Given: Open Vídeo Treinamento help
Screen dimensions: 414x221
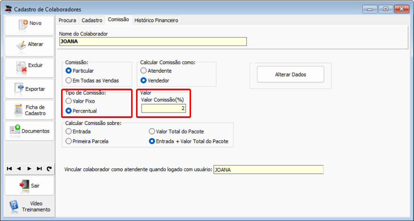Looking at the screenshot, I should click(29, 206).
